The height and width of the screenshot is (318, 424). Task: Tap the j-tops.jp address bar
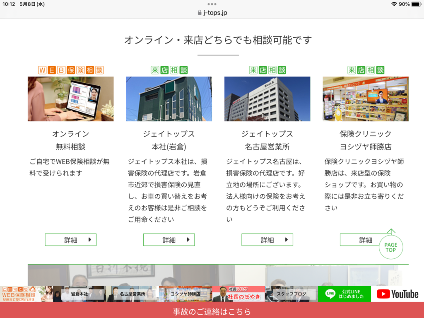coord(212,13)
